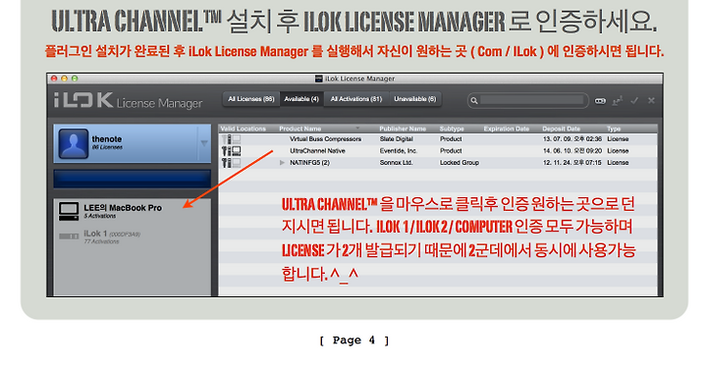The height and width of the screenshot is (365, 707).
Task: Sort by Product Name column header
Action: [299, 129]
